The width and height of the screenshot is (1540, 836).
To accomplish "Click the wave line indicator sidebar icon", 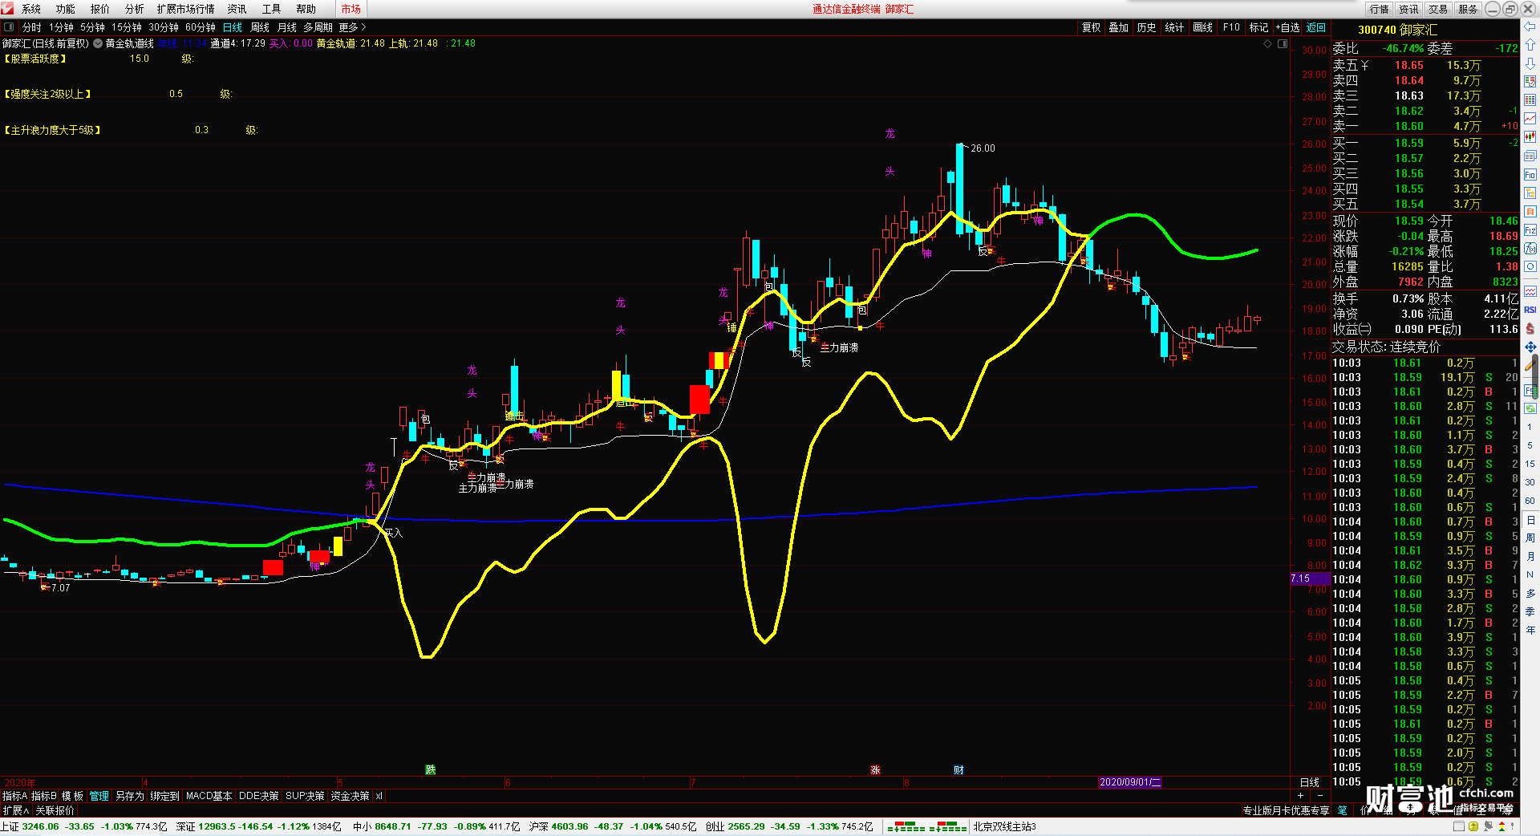I will [x=1530, y=291].
